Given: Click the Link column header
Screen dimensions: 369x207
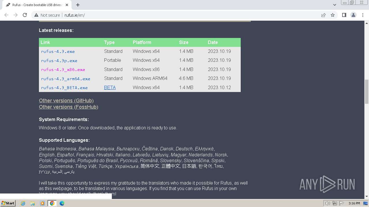Looking at the screenshot, I should tap(45, 42).
